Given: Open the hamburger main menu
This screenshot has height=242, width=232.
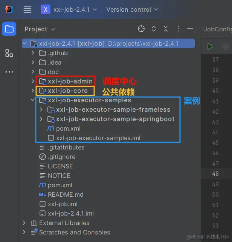Looking at the screenshot, I should point(27,9).
